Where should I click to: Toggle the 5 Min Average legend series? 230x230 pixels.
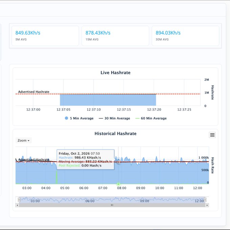click(x=79, y=118)
